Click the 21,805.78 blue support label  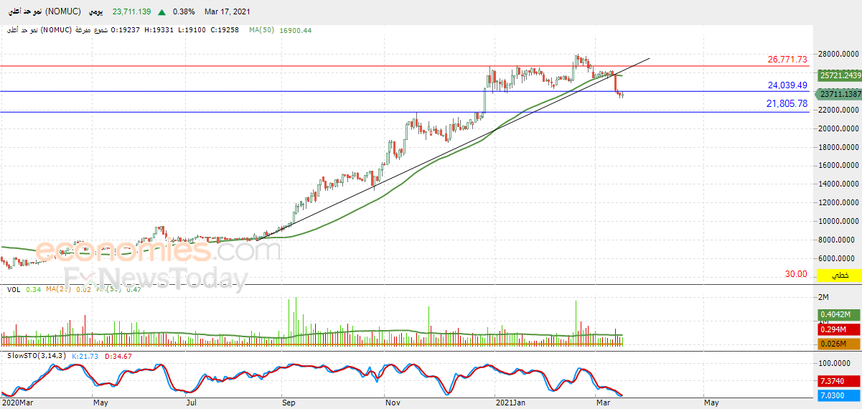(x=787, y=104)
